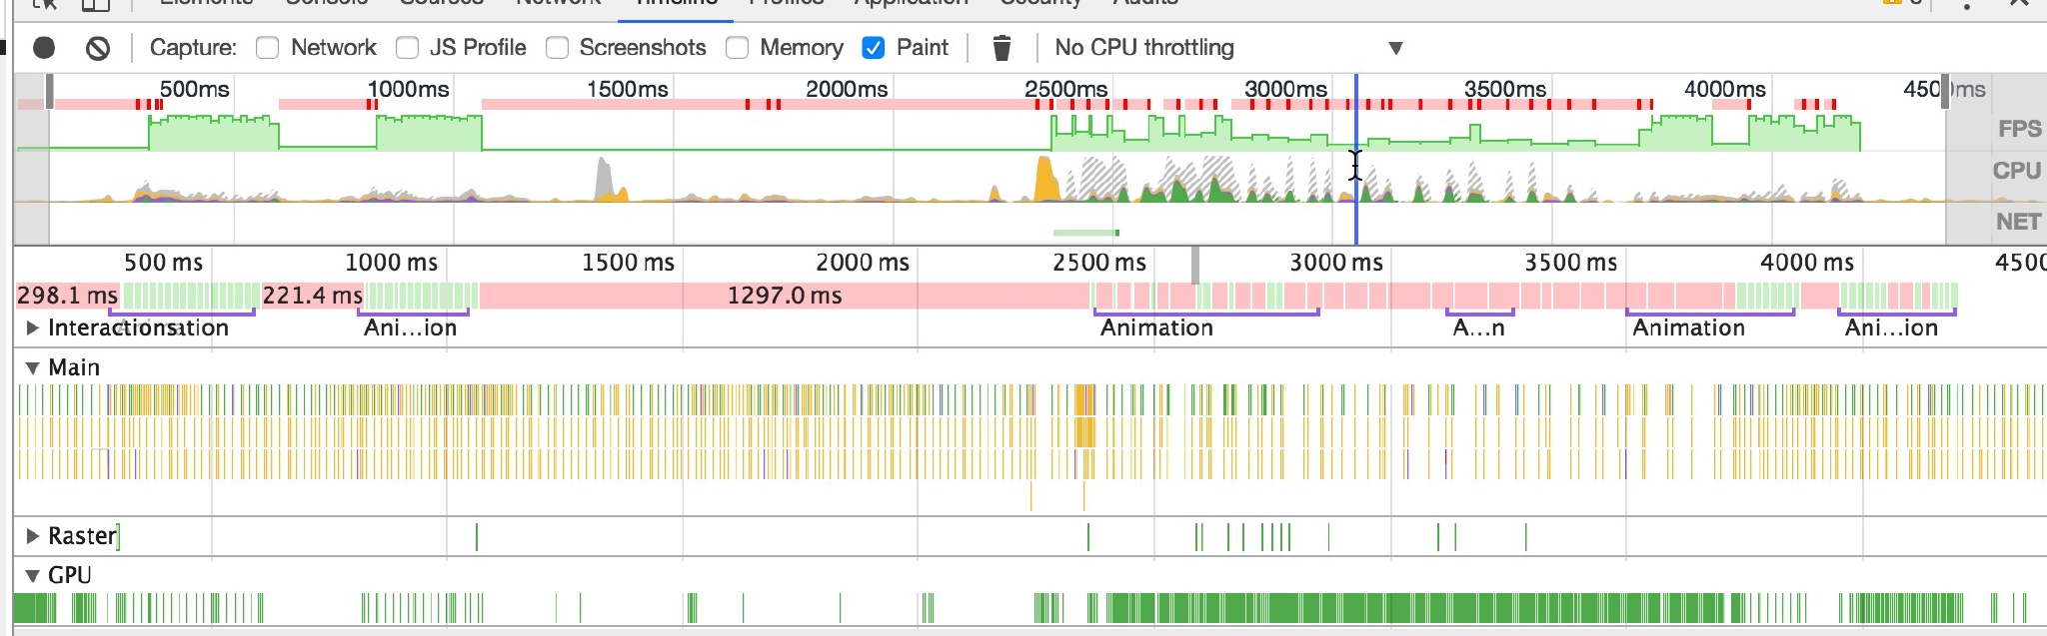This screenshot has height=636, width=2047.
Task: Open the No CPU throttling dropdown
Action: pos(1228,48)
